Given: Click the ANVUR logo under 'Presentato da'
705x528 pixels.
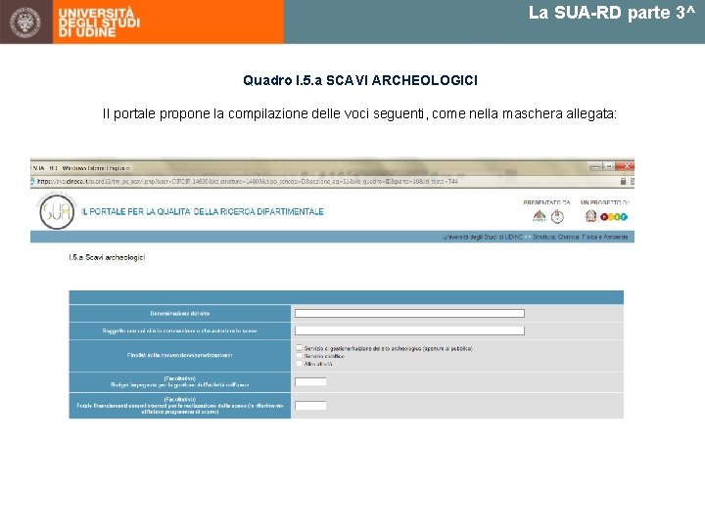Looking at the screenshot, I should click(x=540, y=216).
